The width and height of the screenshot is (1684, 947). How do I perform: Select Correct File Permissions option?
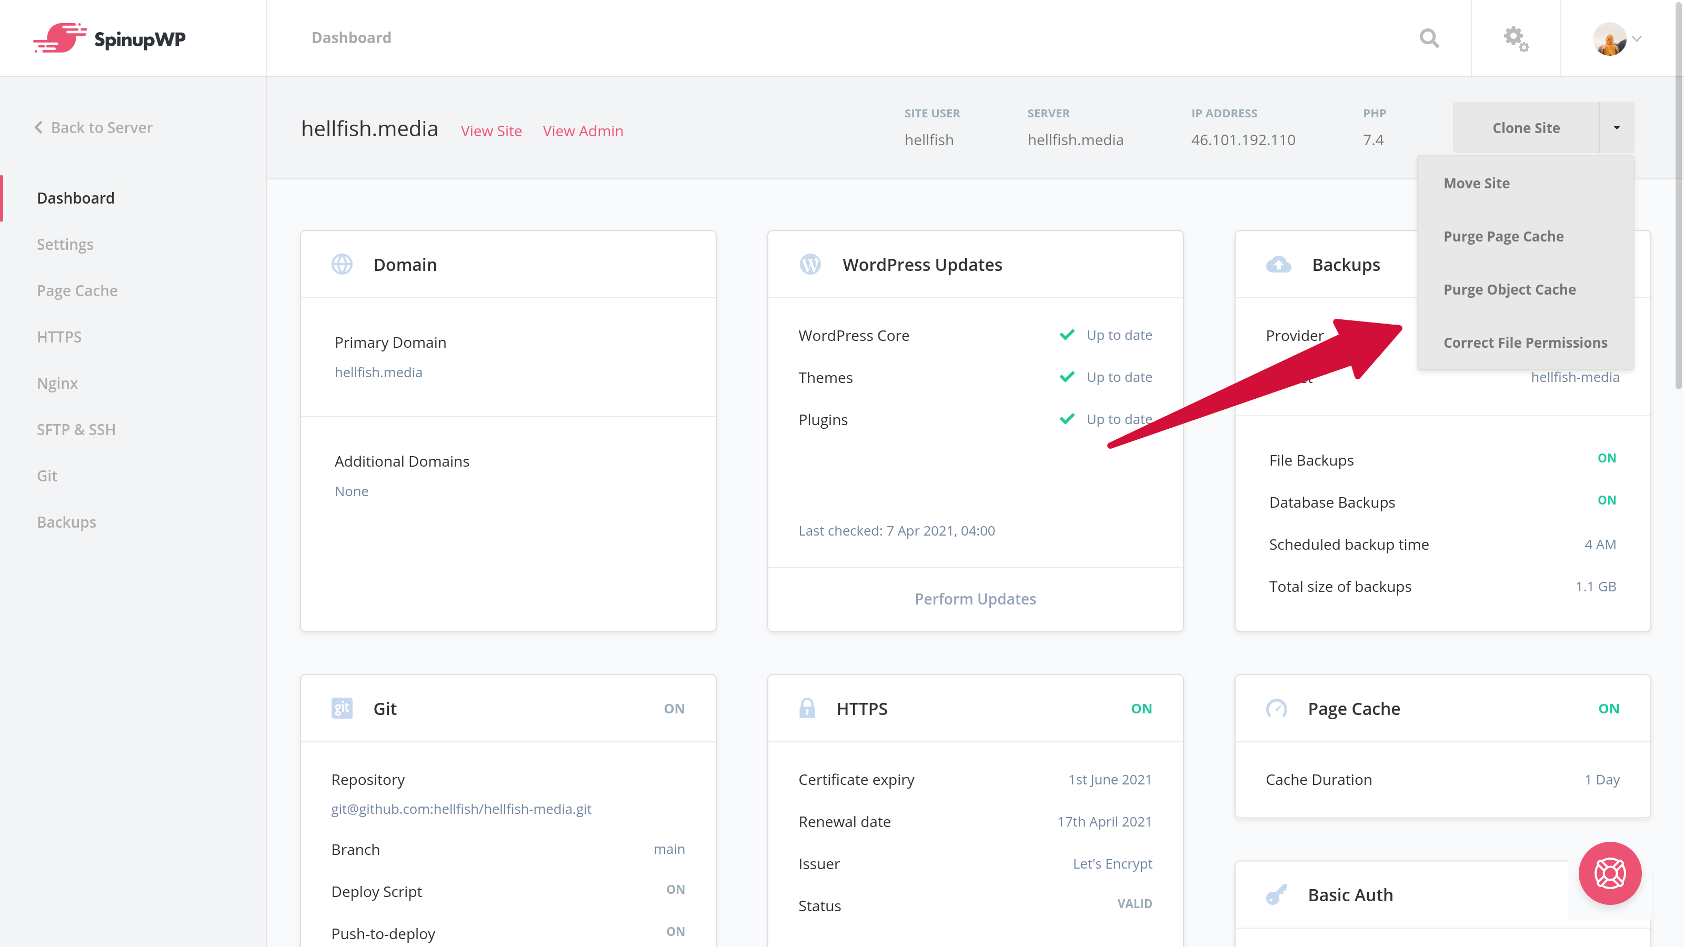coord(1526,342)
